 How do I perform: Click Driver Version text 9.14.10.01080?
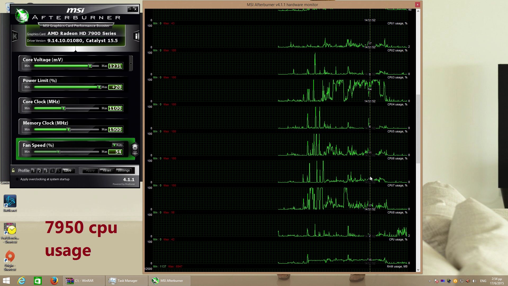pyautogui.click(x=65, y=41)
